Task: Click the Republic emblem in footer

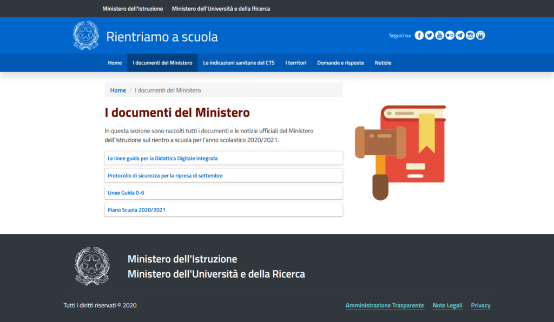Action: [92, 266]
